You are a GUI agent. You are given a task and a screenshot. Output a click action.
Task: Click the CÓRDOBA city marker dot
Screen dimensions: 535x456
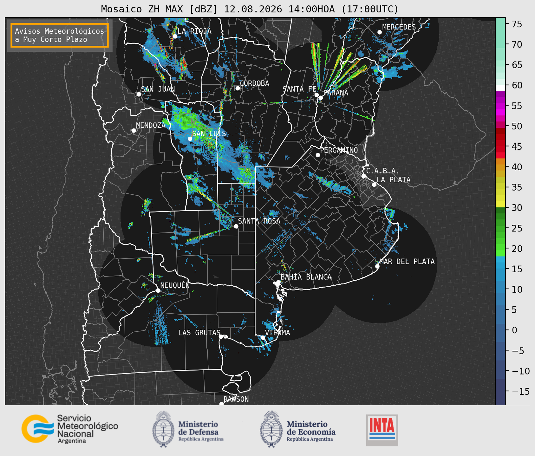tap(238, 88)
